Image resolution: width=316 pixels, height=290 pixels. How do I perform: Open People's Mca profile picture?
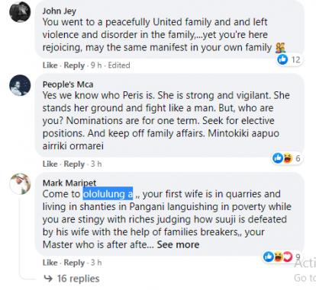click(x=20, y=85)
